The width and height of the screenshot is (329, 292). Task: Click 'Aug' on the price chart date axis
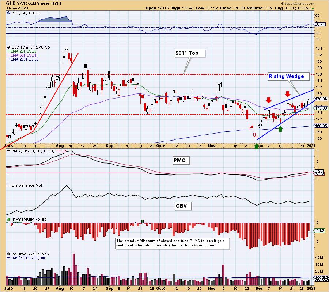(60, 146)
